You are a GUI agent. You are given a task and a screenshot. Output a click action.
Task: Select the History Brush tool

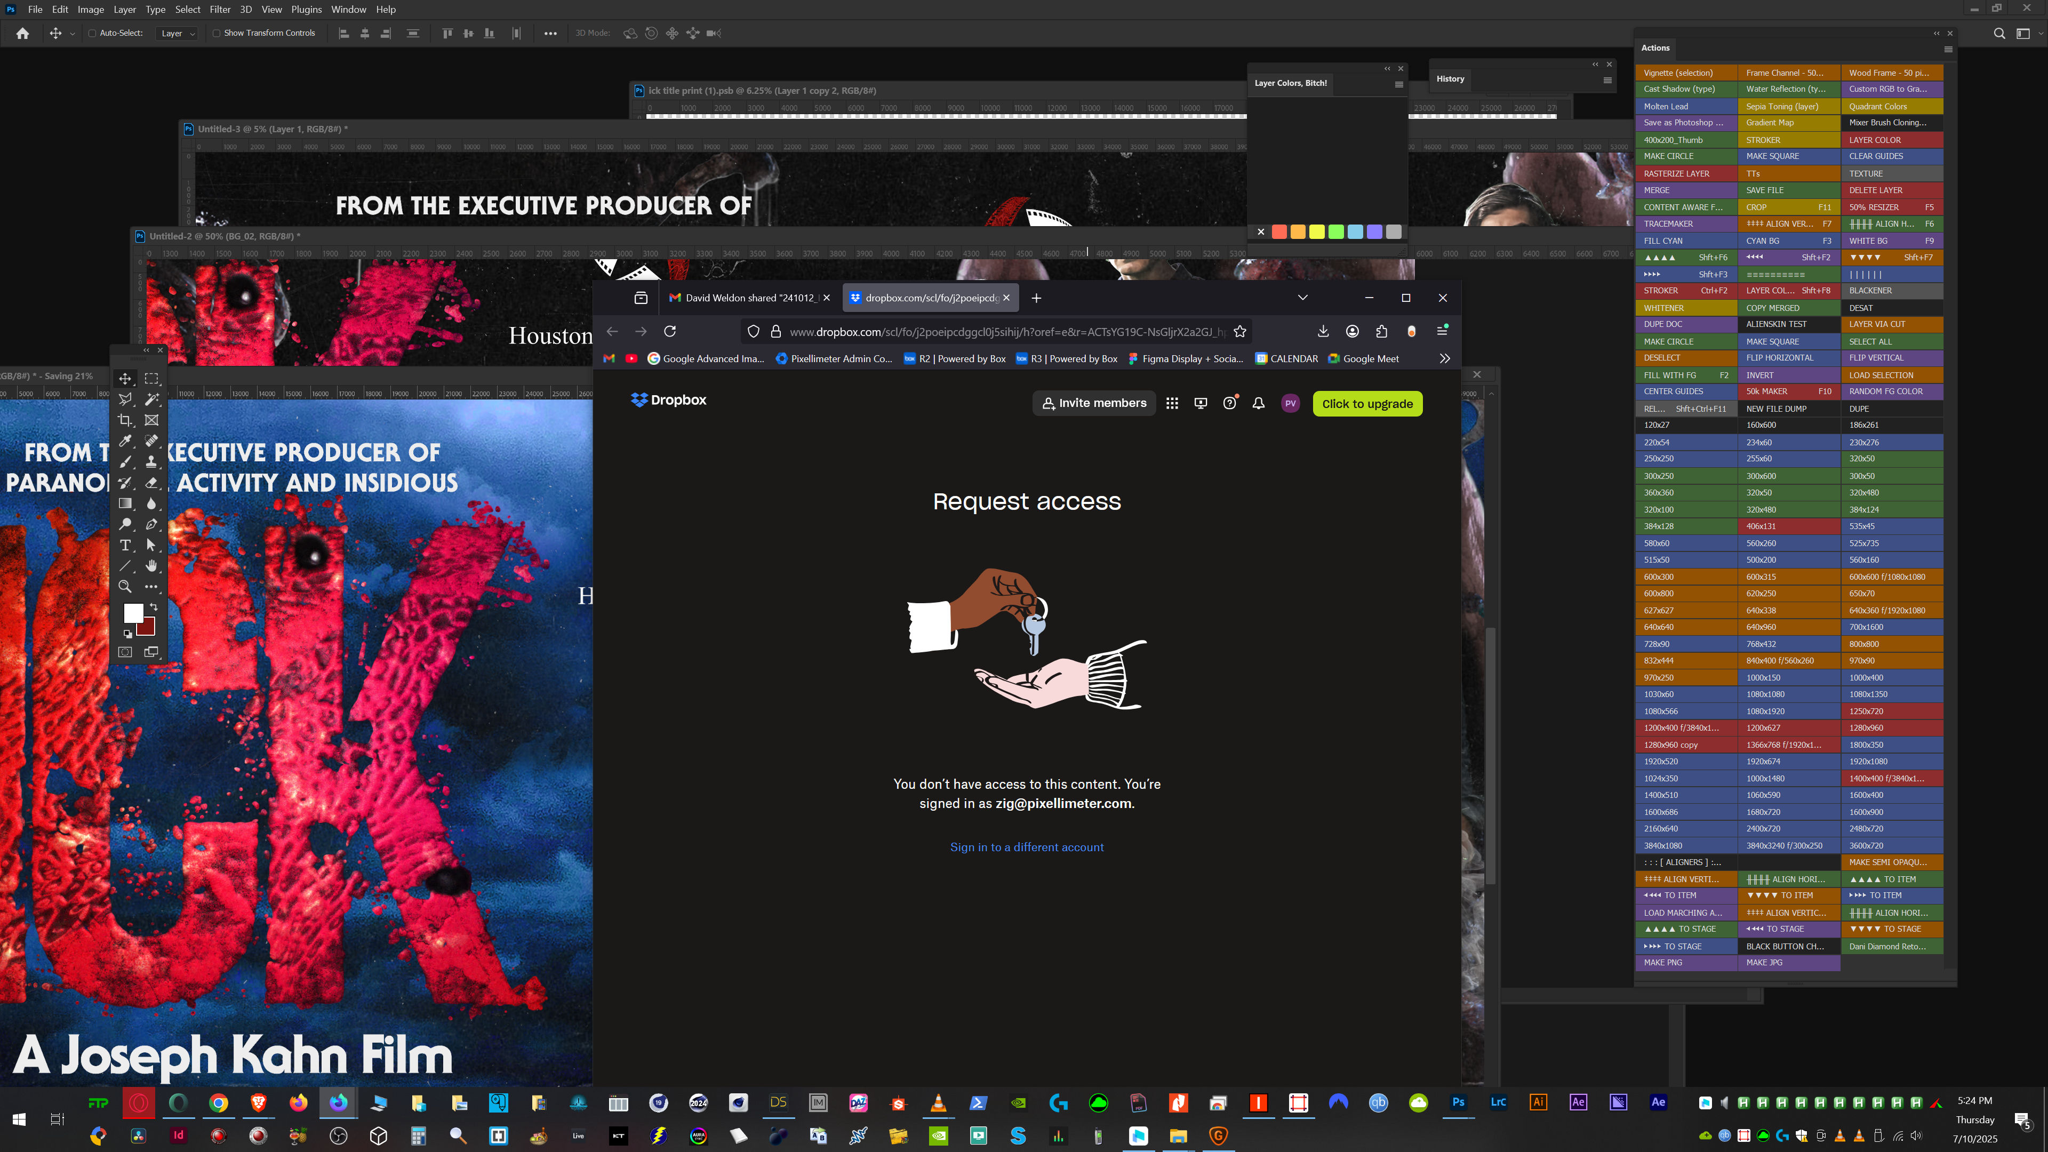pos(125,483)
